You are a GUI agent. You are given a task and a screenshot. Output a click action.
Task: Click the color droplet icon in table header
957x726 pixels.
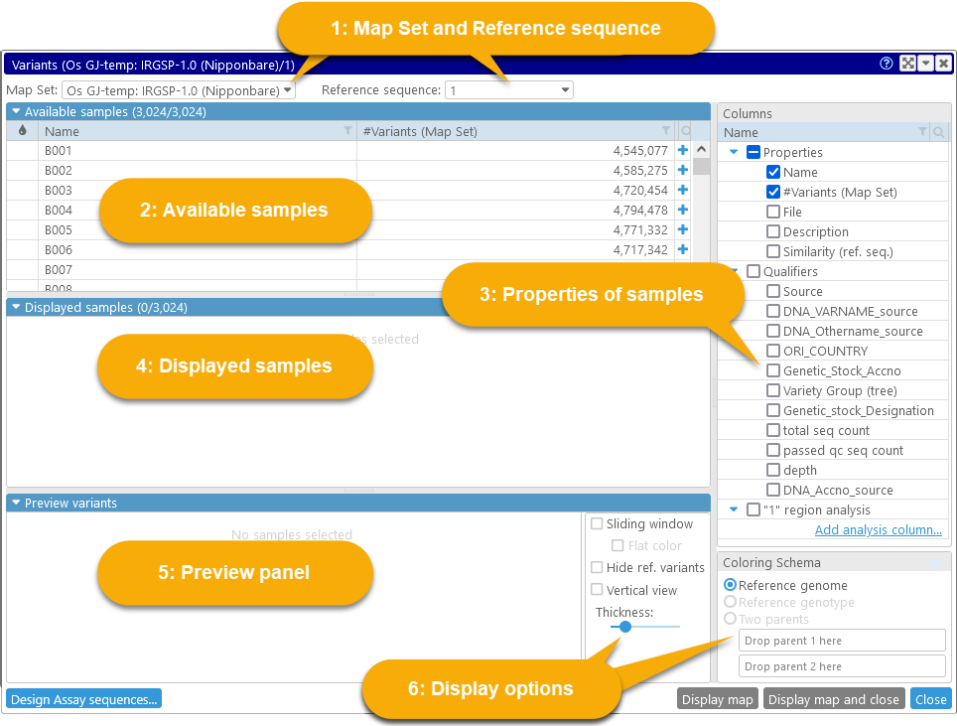22,131
